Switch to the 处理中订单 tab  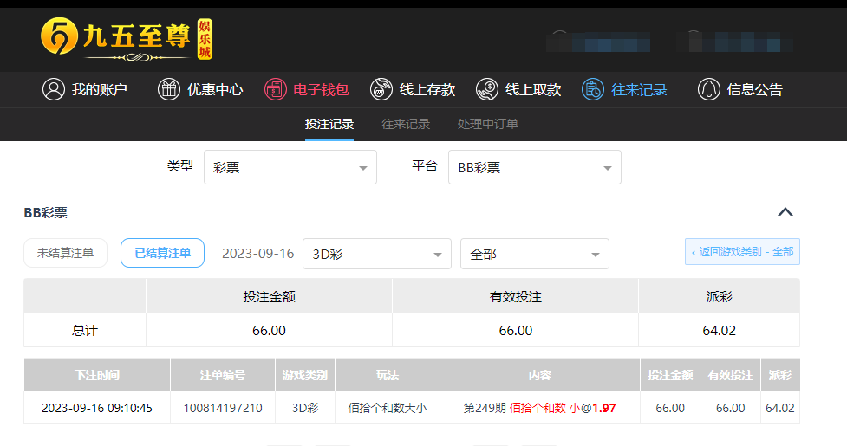(488, 124)
